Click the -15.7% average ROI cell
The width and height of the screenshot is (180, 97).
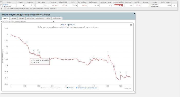(x=137, y=5)
